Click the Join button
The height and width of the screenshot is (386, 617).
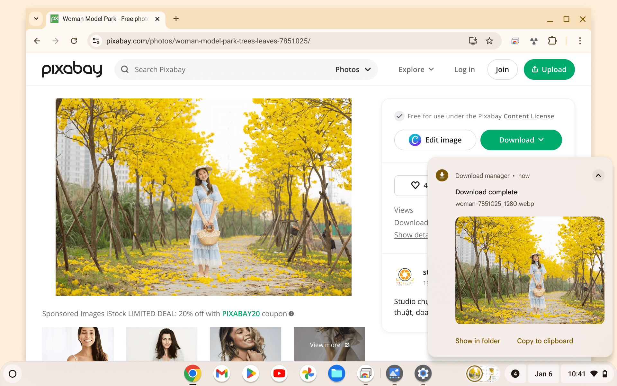[x=502, y=69]
